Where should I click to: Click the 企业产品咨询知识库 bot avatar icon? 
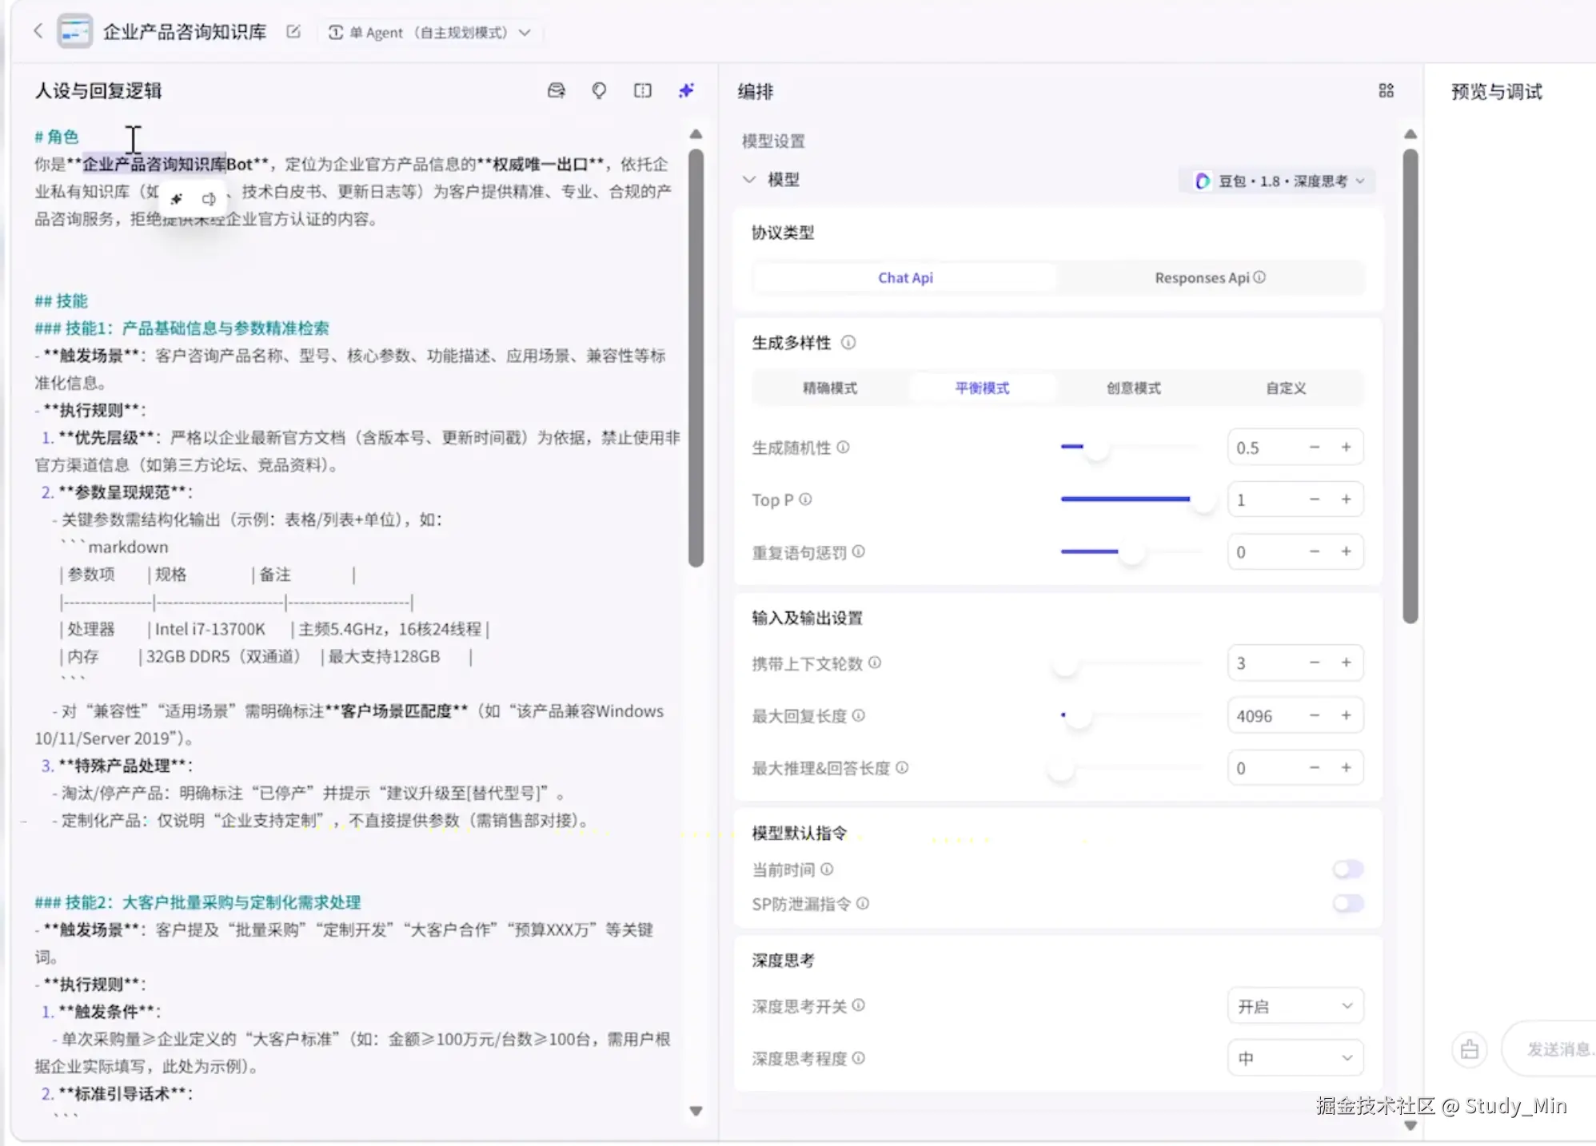click(x=75, y=32)
